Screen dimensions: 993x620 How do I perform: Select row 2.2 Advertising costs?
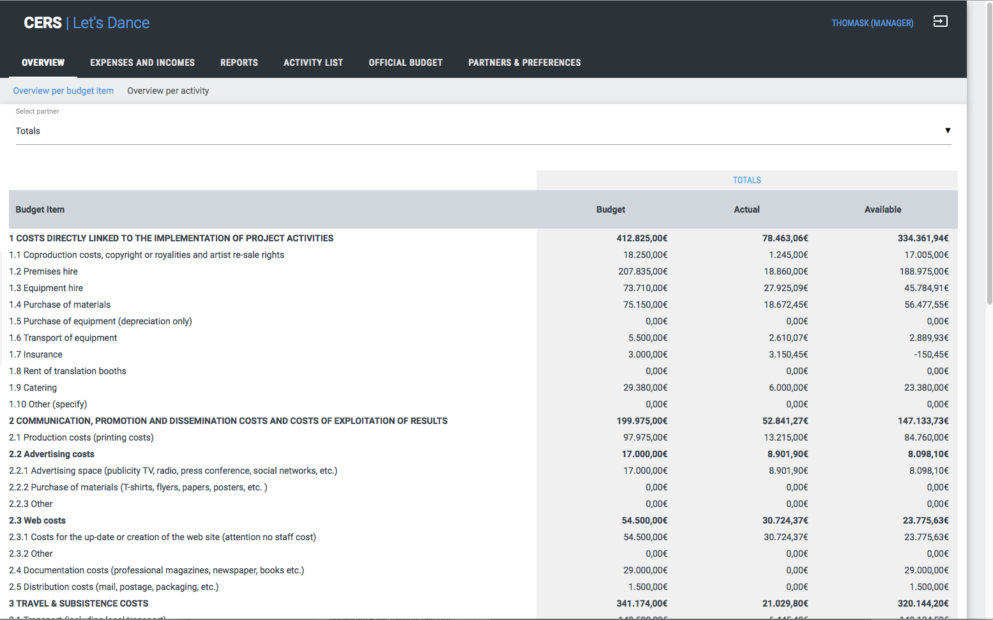coord(483,454)
